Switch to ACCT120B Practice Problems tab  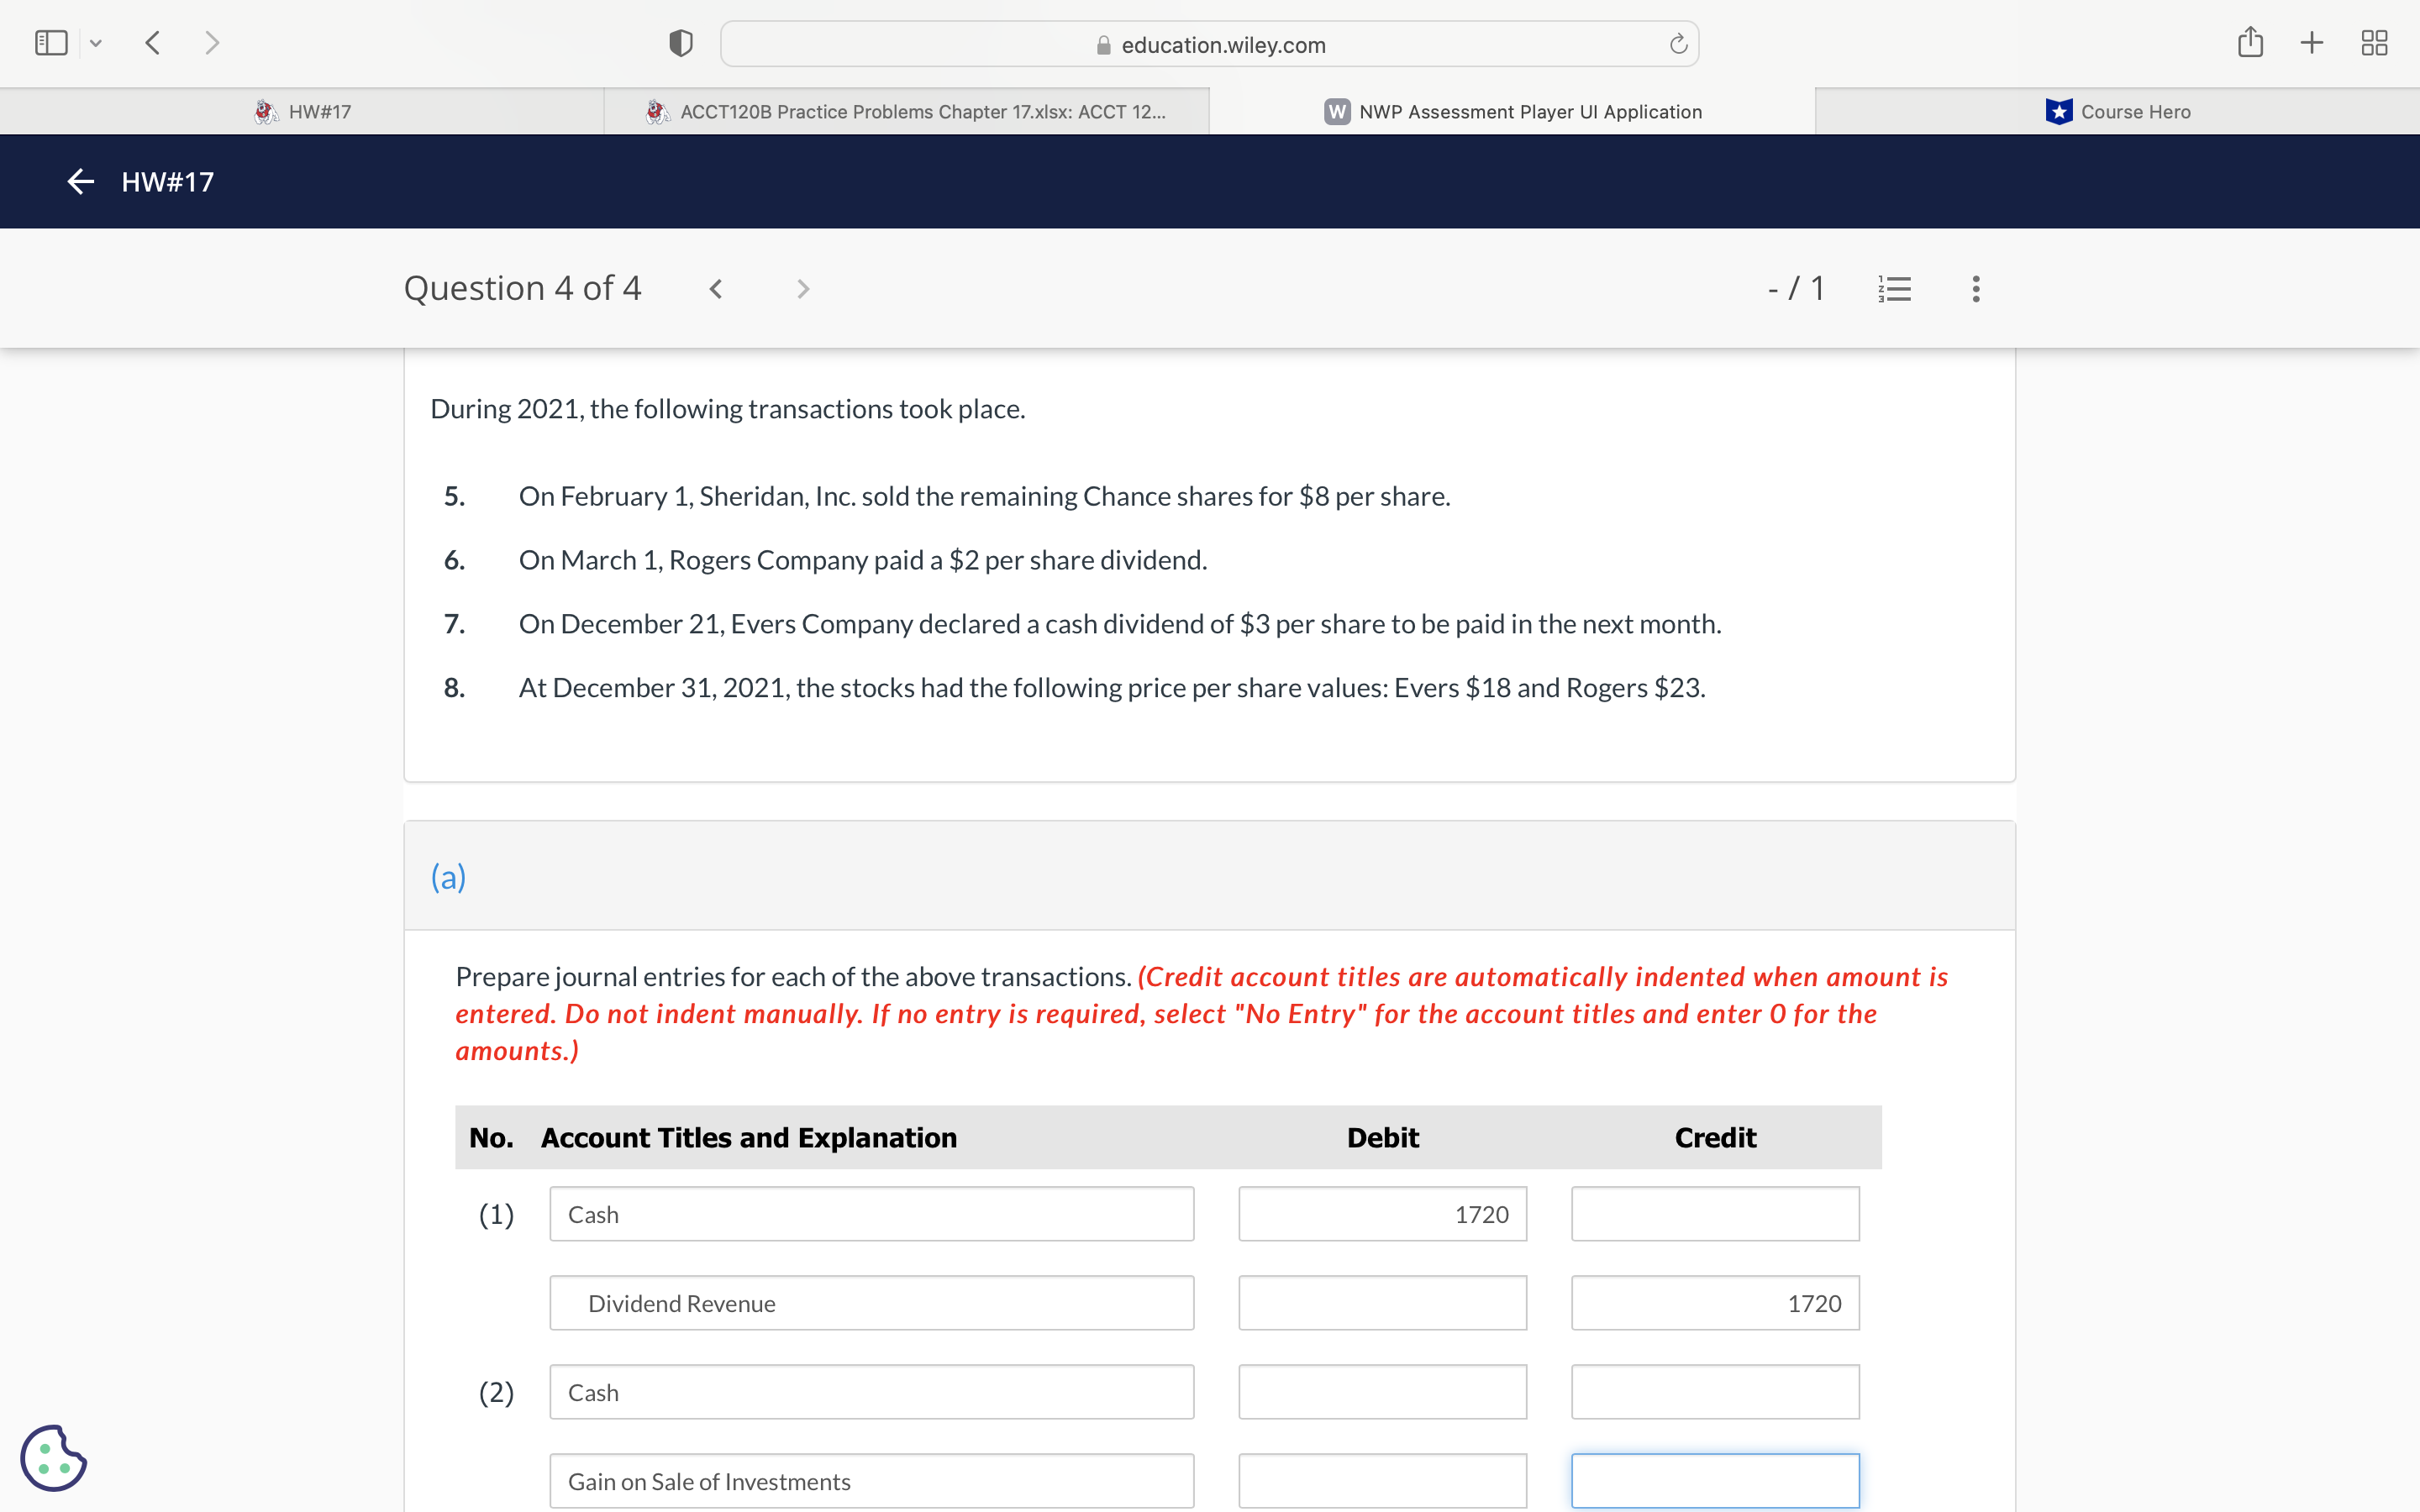pyautogui.click(x=906, y=112)
